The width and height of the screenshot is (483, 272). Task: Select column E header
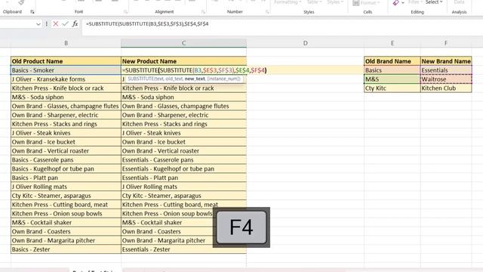click(x=392, y=43)
